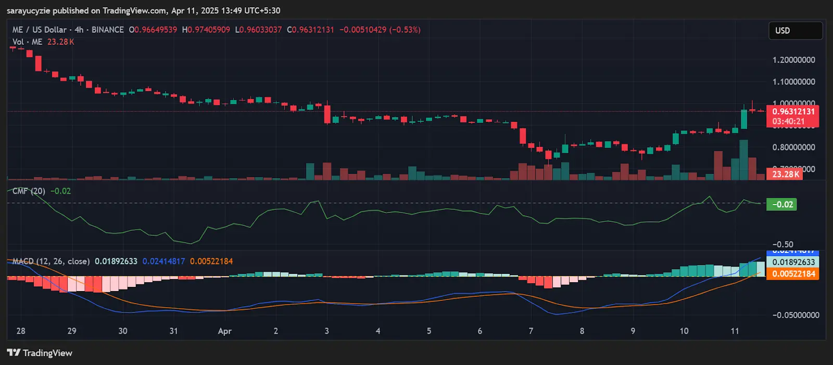Click the 31 date on the time axis

[x=174, y=331]
